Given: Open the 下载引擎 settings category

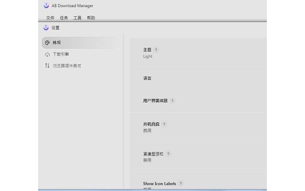Looking at the screenshot, I should 80,54.
